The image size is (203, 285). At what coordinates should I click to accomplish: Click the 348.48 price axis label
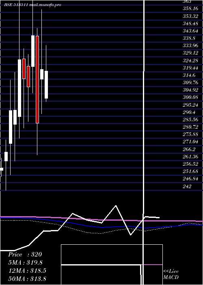(x=190, y=24)
